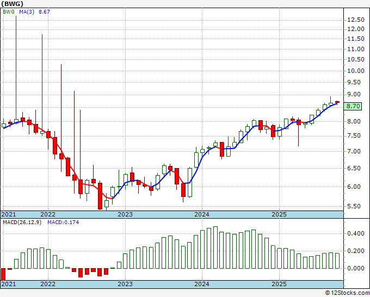Viewport: 370px width, 297px height.
Task: Select the MA(3) legend label
Action: [27, 11]
